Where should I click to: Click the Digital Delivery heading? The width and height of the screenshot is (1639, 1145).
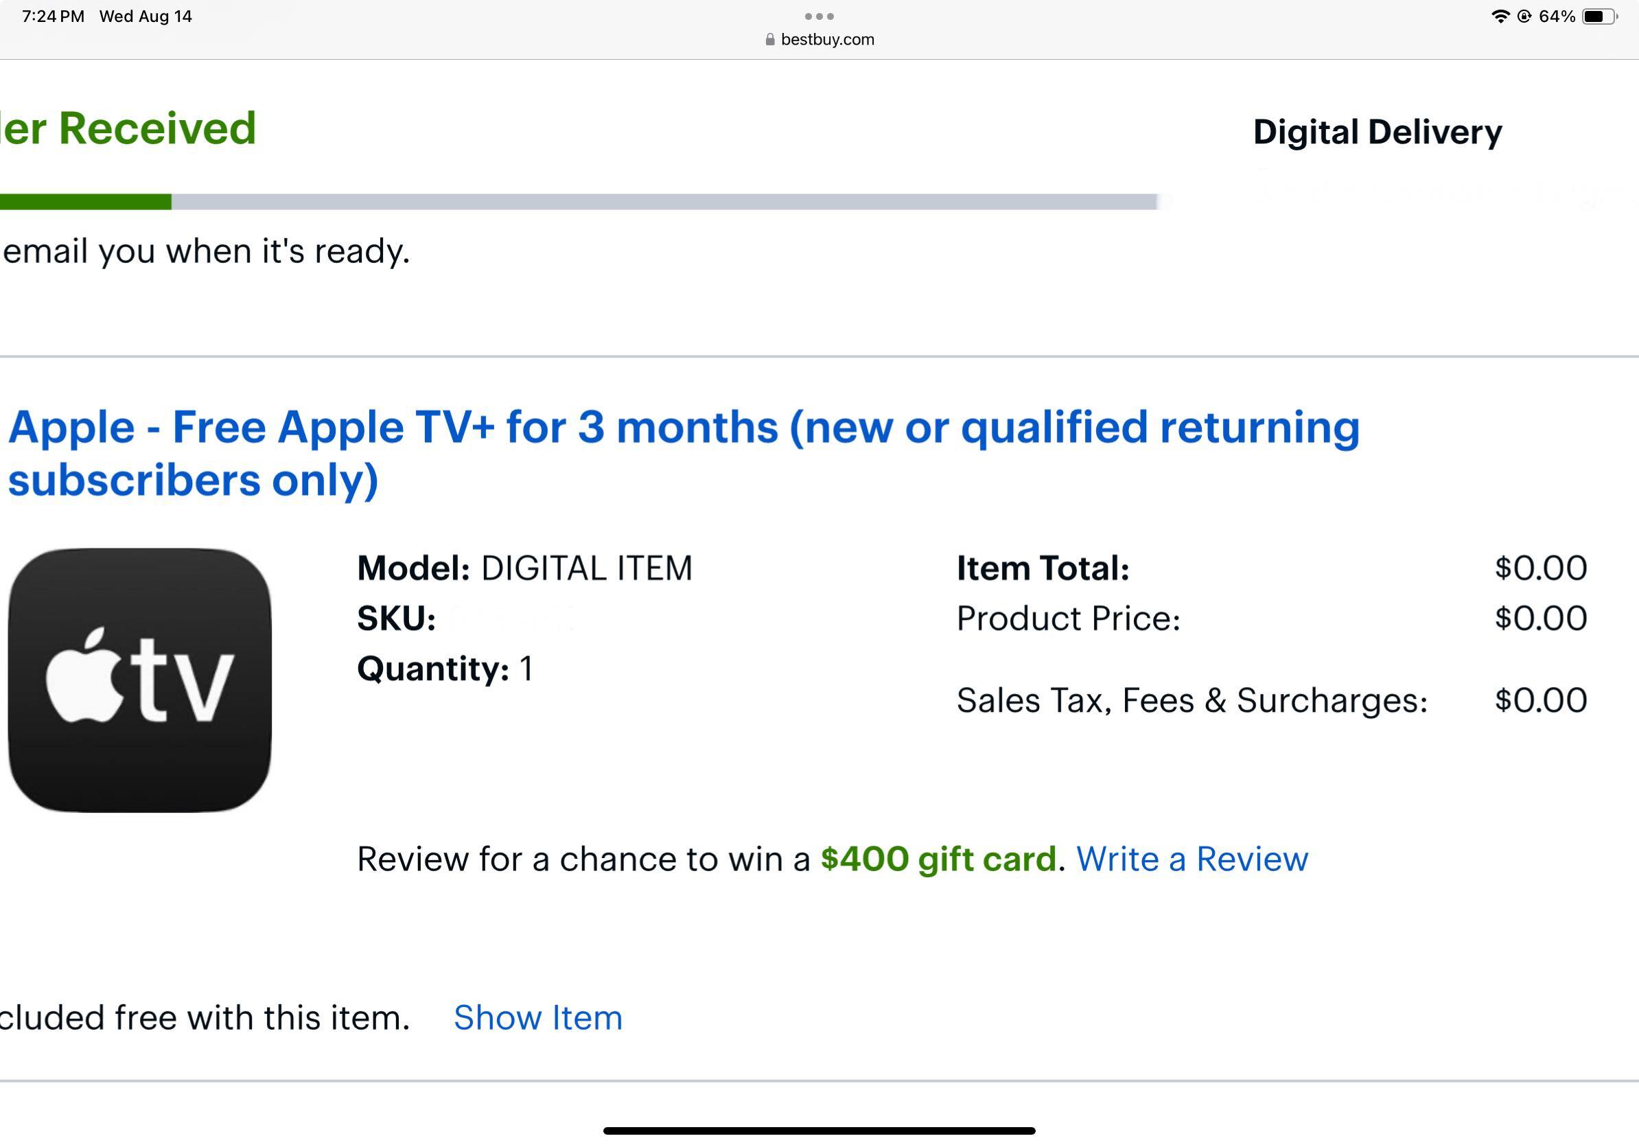point(1377,132)
